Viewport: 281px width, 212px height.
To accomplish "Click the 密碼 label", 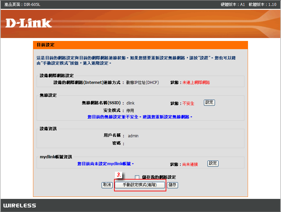I will [117, 143].
